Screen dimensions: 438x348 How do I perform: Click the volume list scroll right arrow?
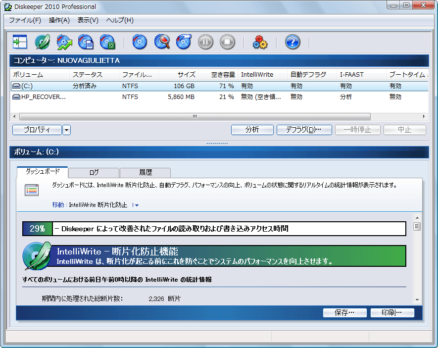pos(424,116)
